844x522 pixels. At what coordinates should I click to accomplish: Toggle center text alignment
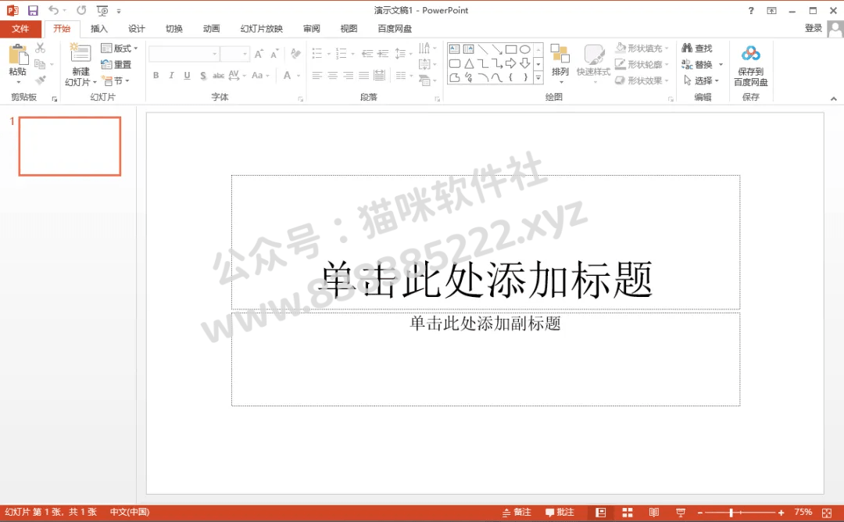point(333,75)
